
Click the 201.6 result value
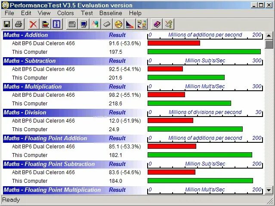tap(115, 78)
